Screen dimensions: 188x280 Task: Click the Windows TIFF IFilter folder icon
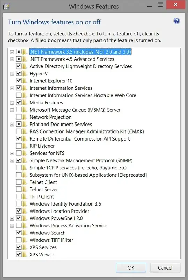pyautogui.click(x=25, y=240)
